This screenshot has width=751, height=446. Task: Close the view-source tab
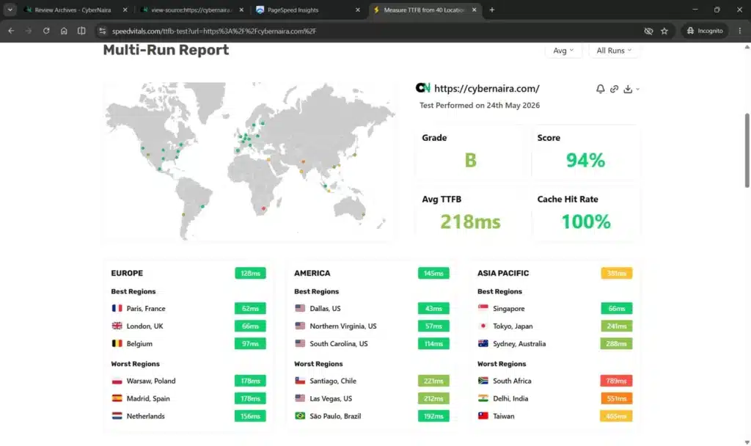tap(241, 10)
